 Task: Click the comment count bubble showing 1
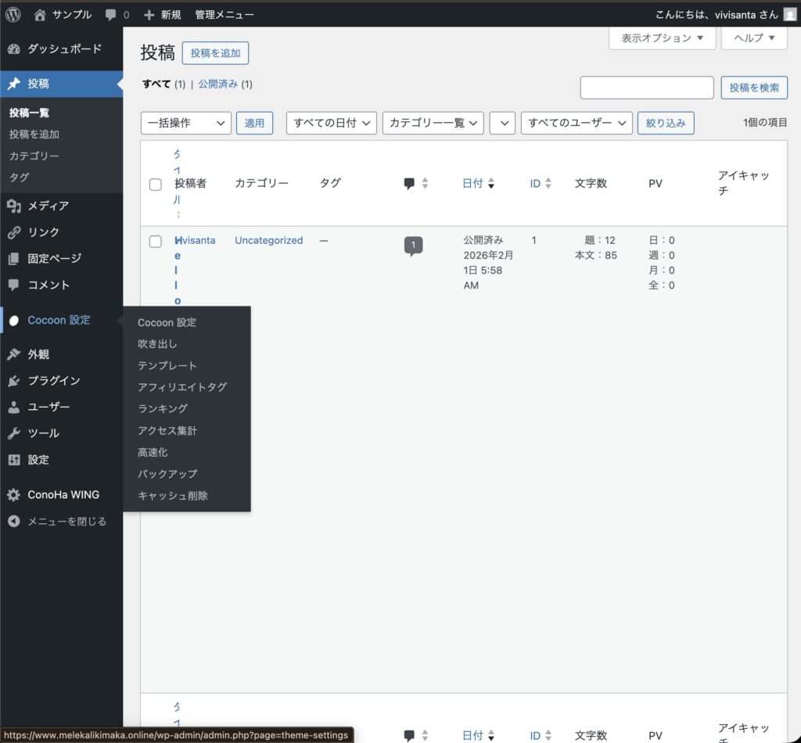(x=413, y=246)
